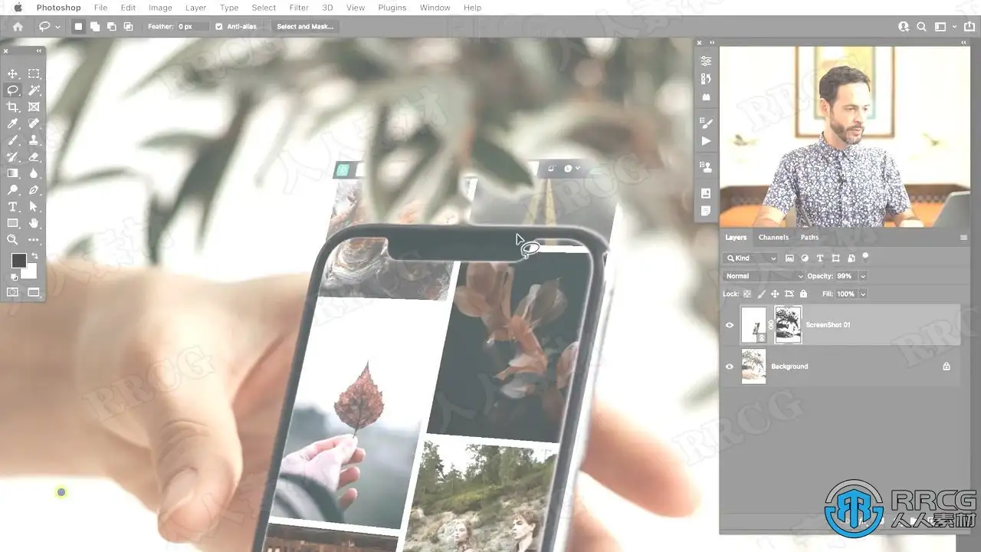The height and width of the screenshot is (552, 981).
Task: Toggle the layer filter on/off switch
Action: (865, 257)
